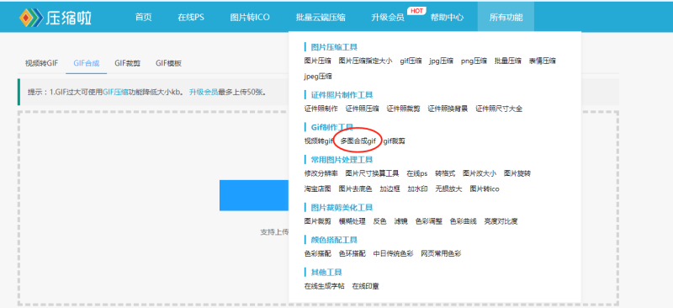The height and width of the screenshot is (308, 673).
Task: Select the 加边框 link
Action: [390, 189]
